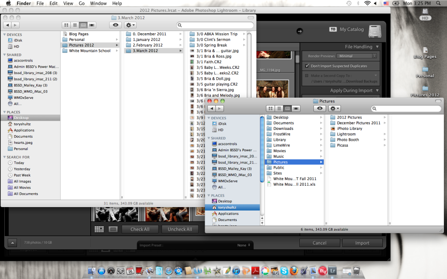Image resolution: width=447 pixels, height=279 pixels.
Task: Open Picasa from the Dock
Action: [265, 271]
